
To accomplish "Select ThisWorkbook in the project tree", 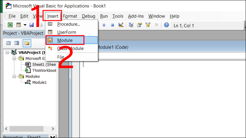I will pyautogui.click(x=44, y=71).
